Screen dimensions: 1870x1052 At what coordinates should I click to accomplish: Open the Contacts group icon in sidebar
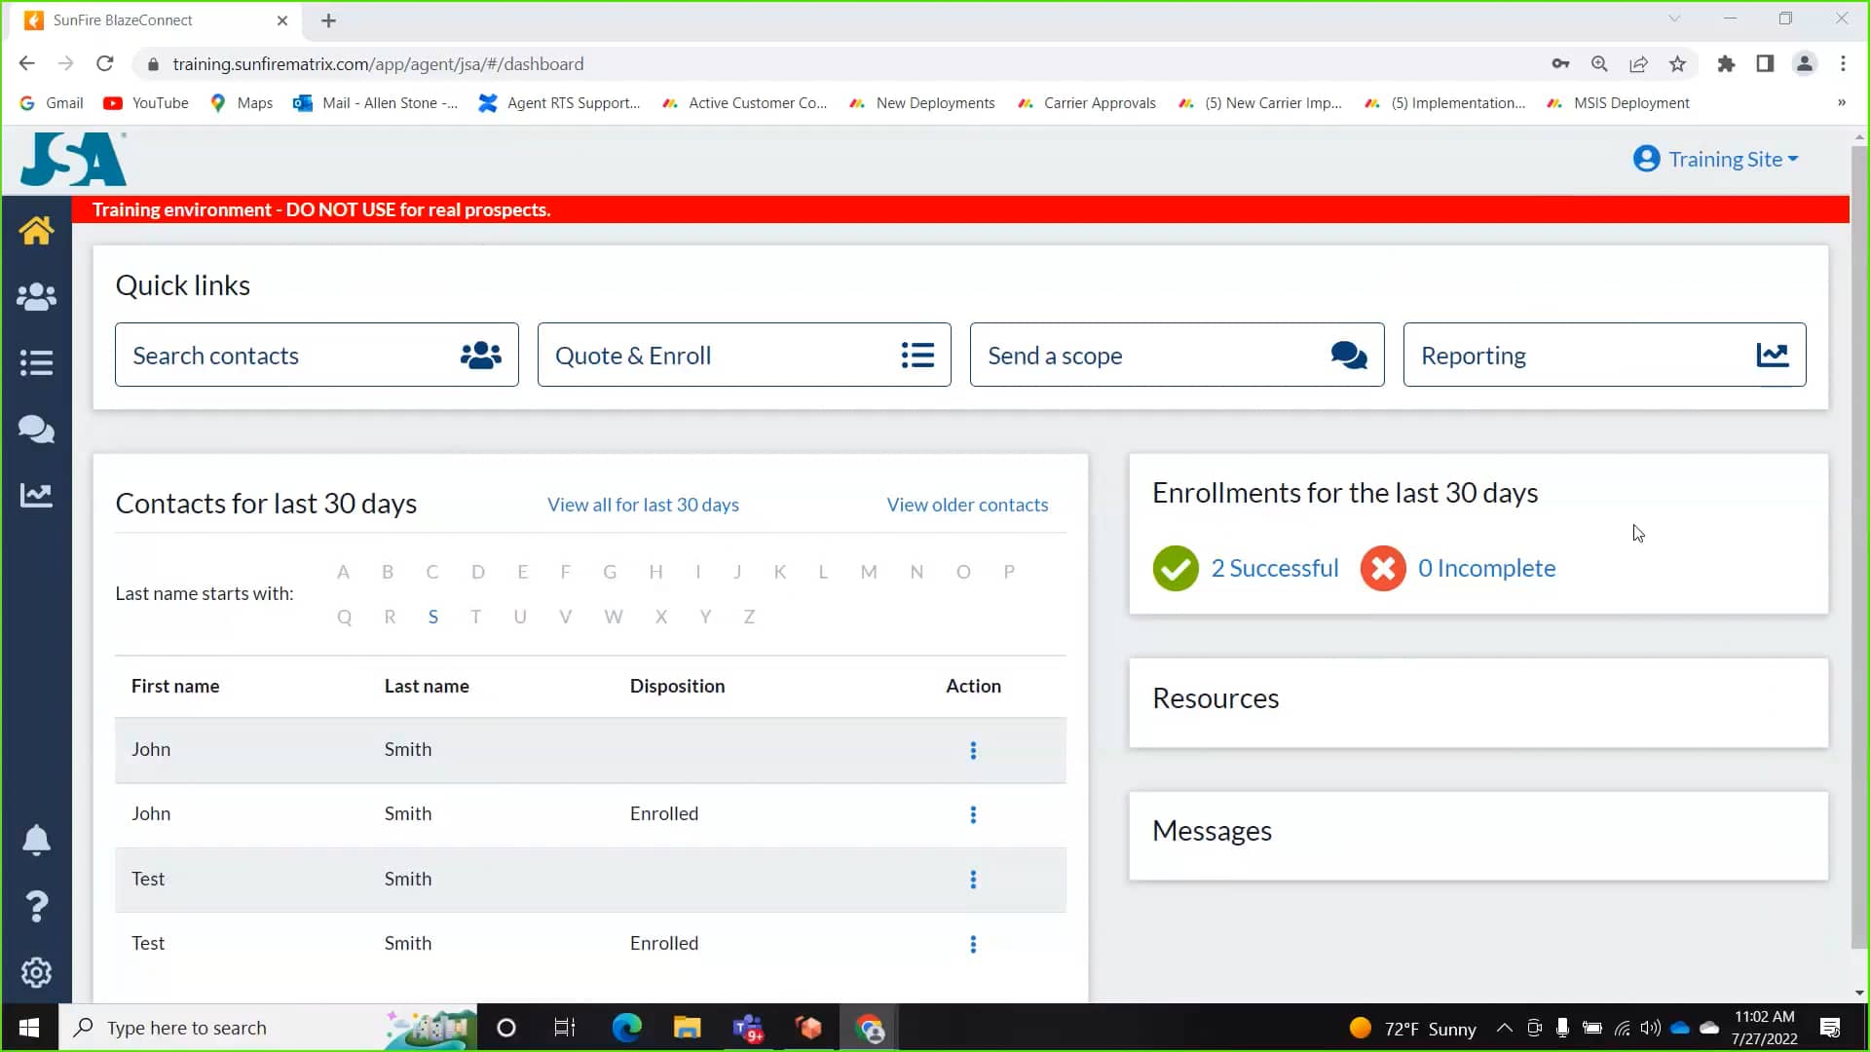[x=36, y=297]
